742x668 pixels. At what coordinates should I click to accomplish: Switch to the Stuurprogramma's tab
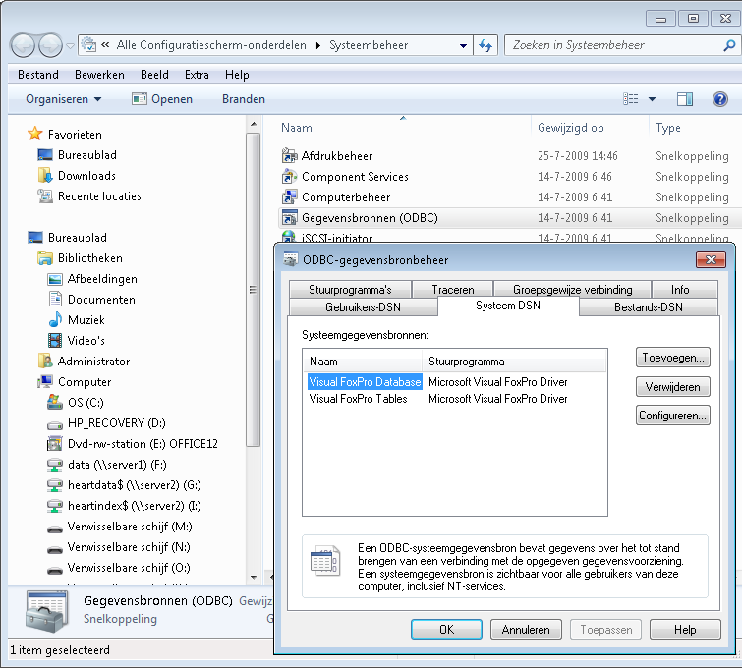[x=350, y=289]
